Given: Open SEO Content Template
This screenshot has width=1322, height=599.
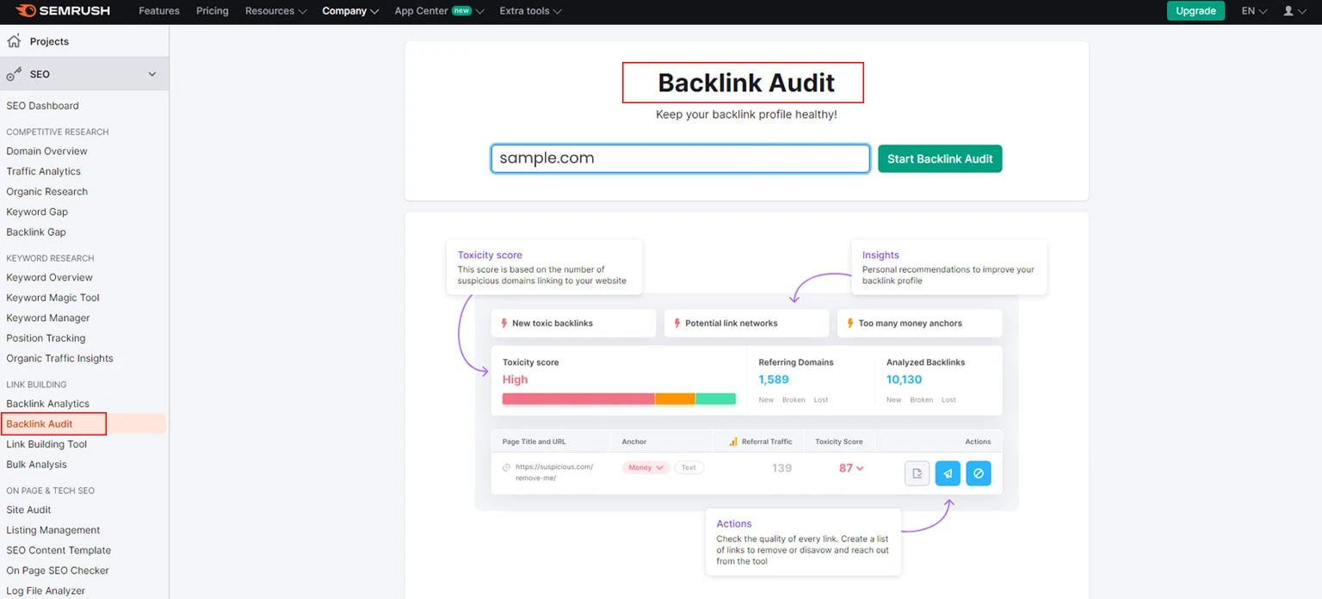Looking at the screenshot, I should click(x=59, y=551).
